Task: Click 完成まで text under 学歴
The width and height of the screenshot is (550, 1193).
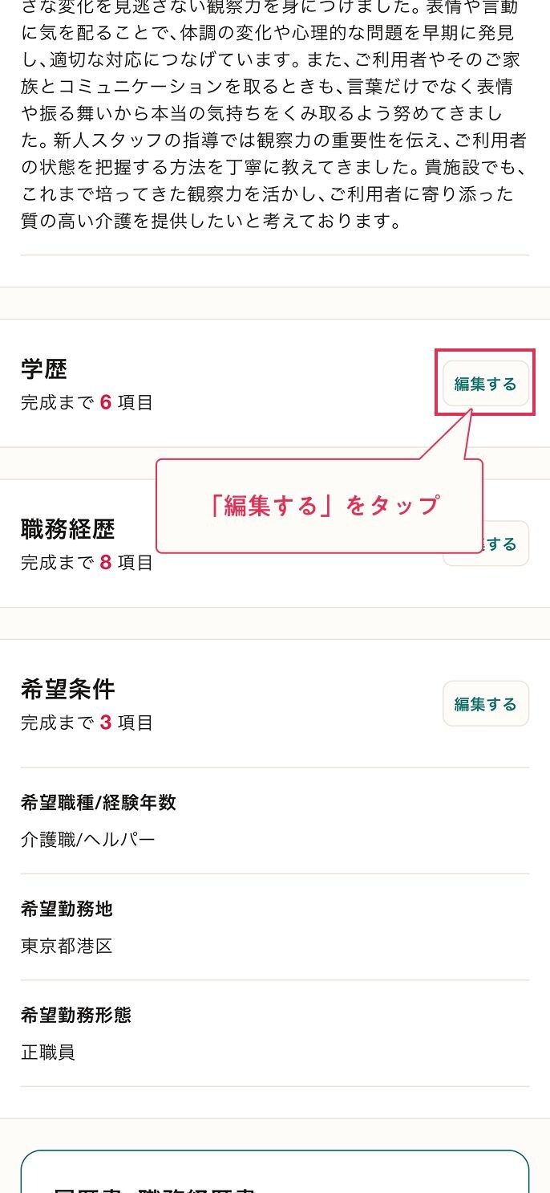Action: pos(58,402)
